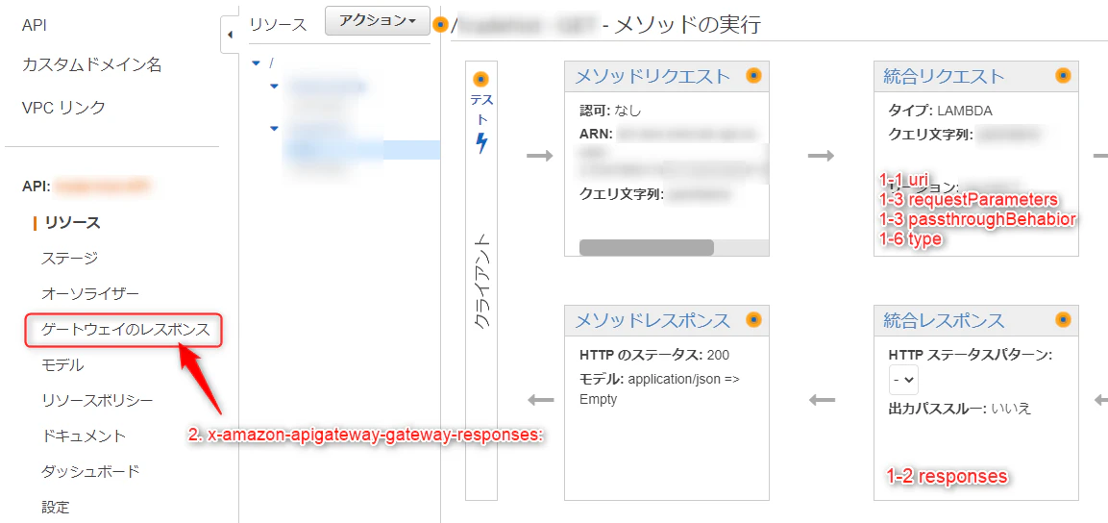Screen dimensions: 1108x523
Task: Select リソース in API navigation
Action: tap(72, 223)
